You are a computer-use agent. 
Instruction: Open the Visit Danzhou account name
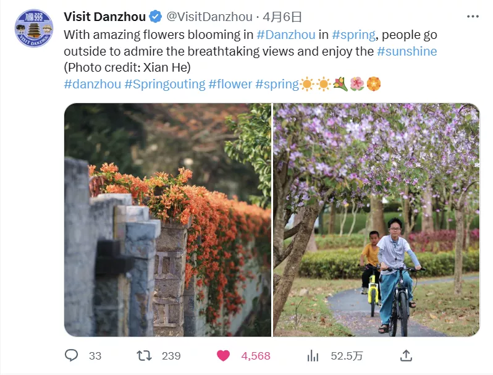pyautogui.click(x=104, y=17)
